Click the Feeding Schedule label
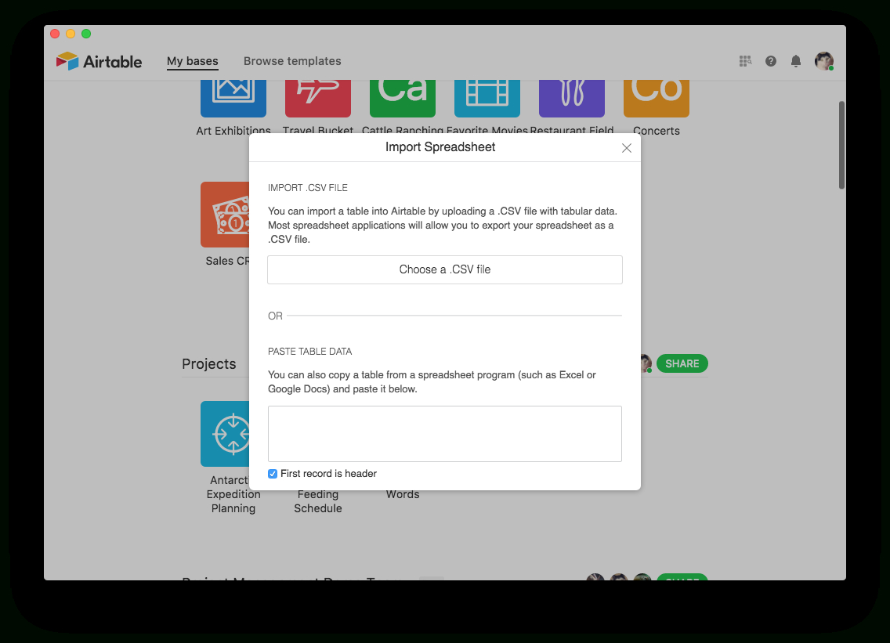This screenshot has height=643, width=890. coord(318,502)
